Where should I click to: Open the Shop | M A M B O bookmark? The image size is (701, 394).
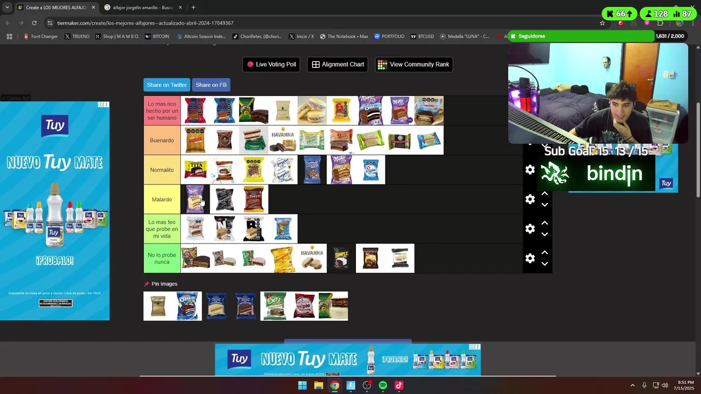pyautogui.click(x=117, y=37)
